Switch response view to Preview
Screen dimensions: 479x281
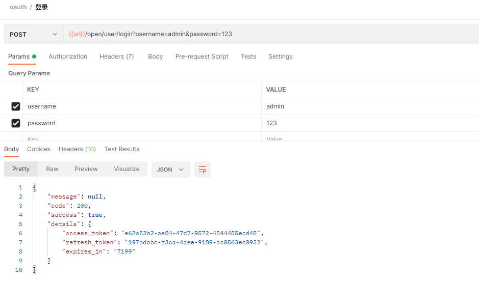point(86,169)
